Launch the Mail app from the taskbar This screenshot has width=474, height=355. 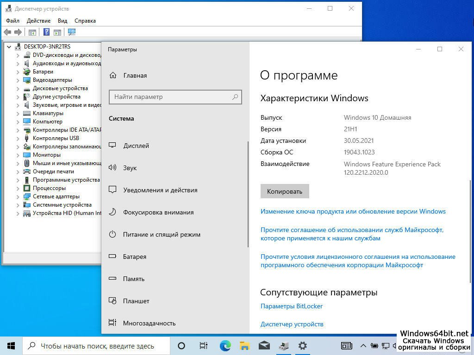point(264,346)
